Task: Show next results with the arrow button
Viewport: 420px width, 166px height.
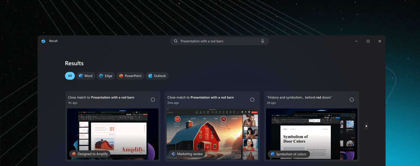Action: [366, 126]
